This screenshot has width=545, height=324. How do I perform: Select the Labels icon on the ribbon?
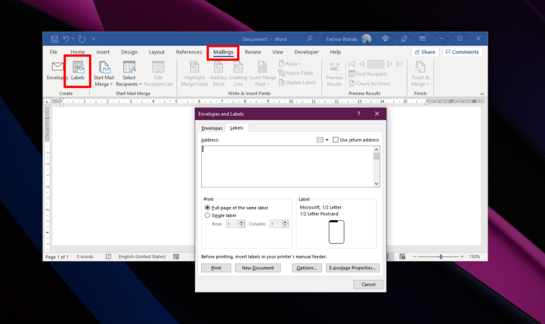pos(77,72)
